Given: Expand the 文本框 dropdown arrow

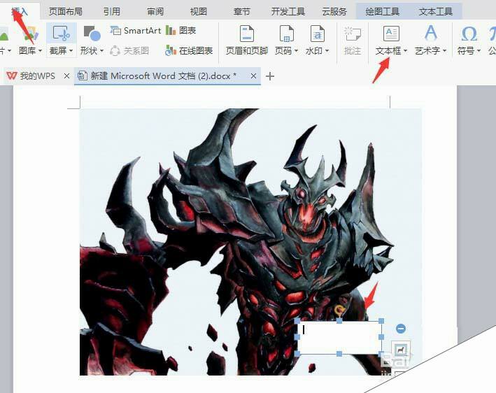Looking at the screenshot, I should coord(405,50).
